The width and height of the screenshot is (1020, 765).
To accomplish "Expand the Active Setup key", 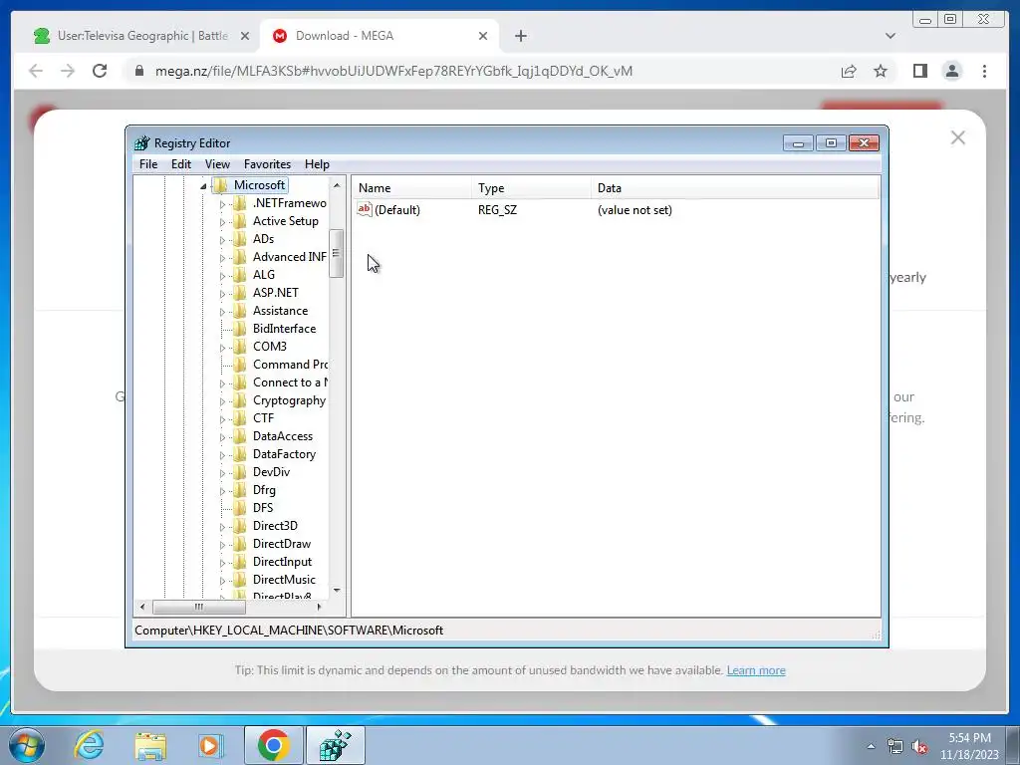I will [x=222, y=222].
